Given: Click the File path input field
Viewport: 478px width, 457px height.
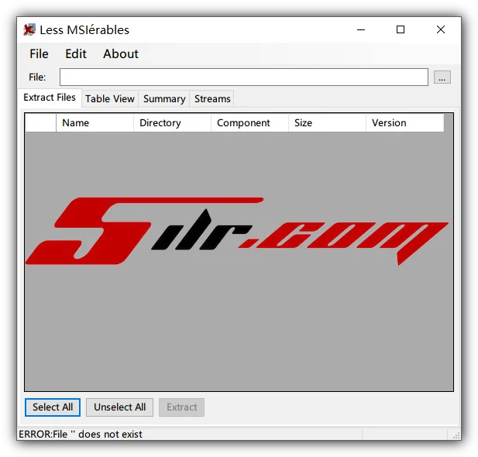Looking at the screenshot, I should pos(244,77).
